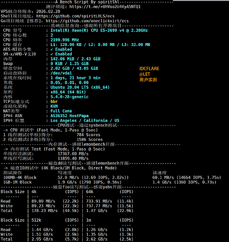Select the Swap value 0 KiB / 1.25 GiB
Image resolution: width=229 pixels, height=242 pixels.
70,63
